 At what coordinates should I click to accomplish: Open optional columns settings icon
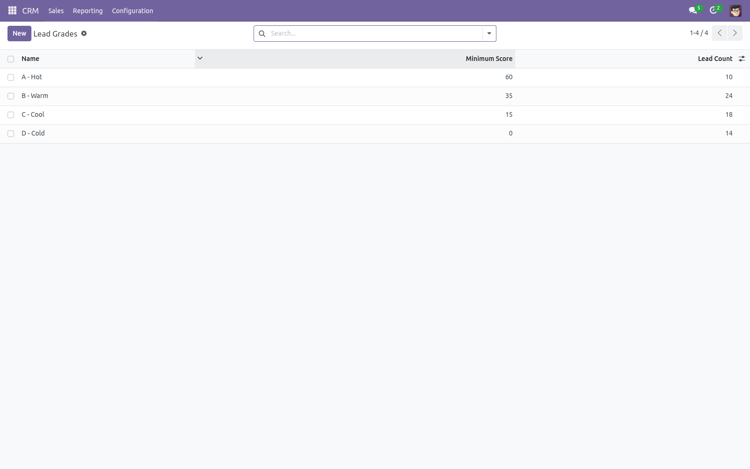click(x=742, y=59)
